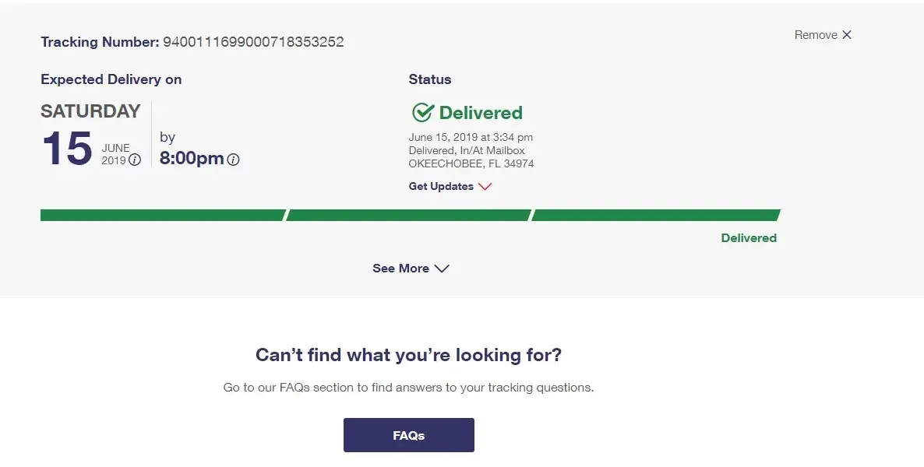The width and height of the screenshot is (924, 467).
Task: Click the "Can't find what you're looking for?" heading
Action: pos(408,356)
